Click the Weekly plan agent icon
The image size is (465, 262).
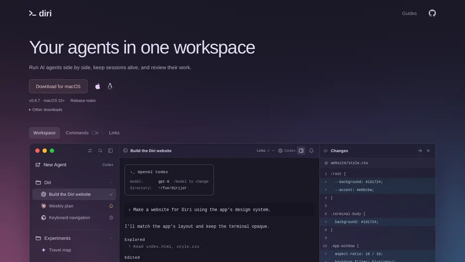(x=44, y=206)
